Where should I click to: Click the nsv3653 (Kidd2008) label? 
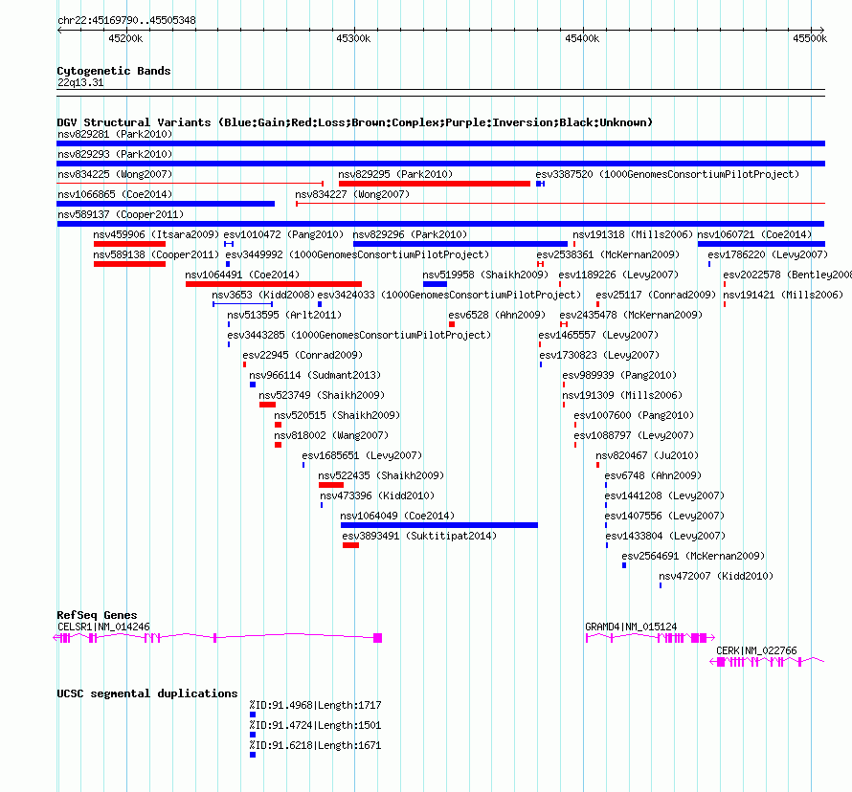pyautogui.click(x=263, y=295)
